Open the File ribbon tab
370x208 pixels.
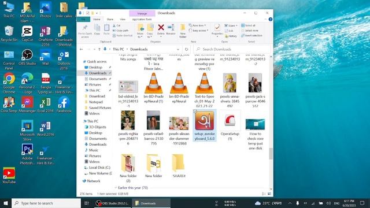(83, 19)
